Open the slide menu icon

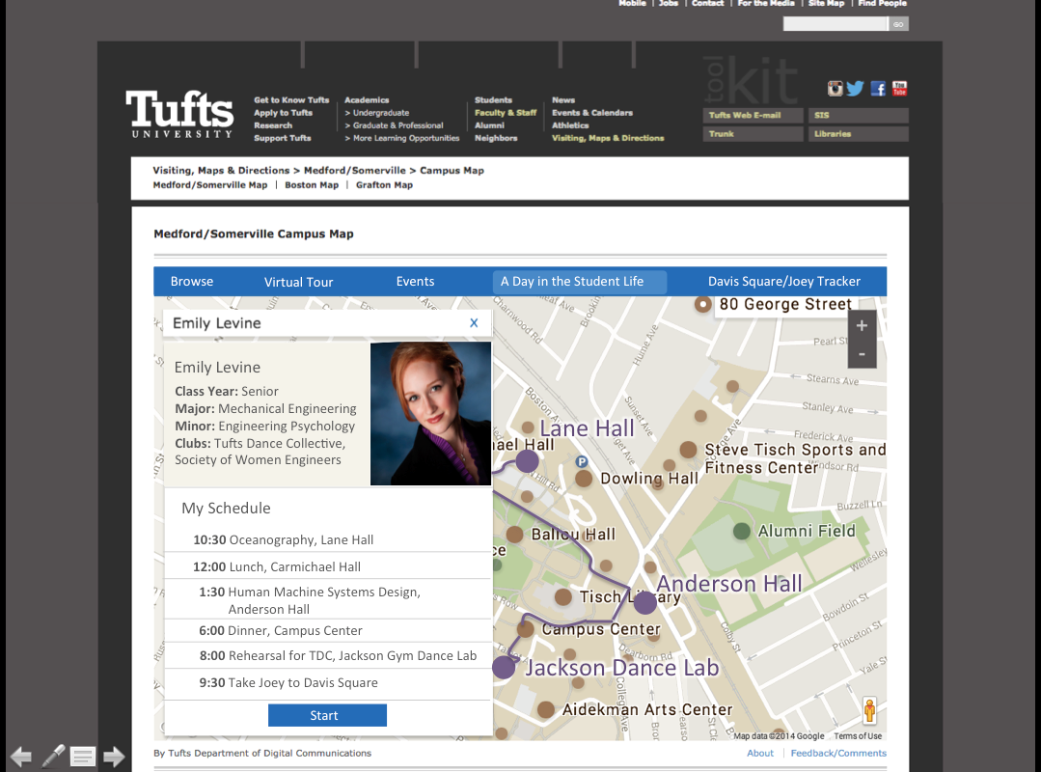pos(83,756)
